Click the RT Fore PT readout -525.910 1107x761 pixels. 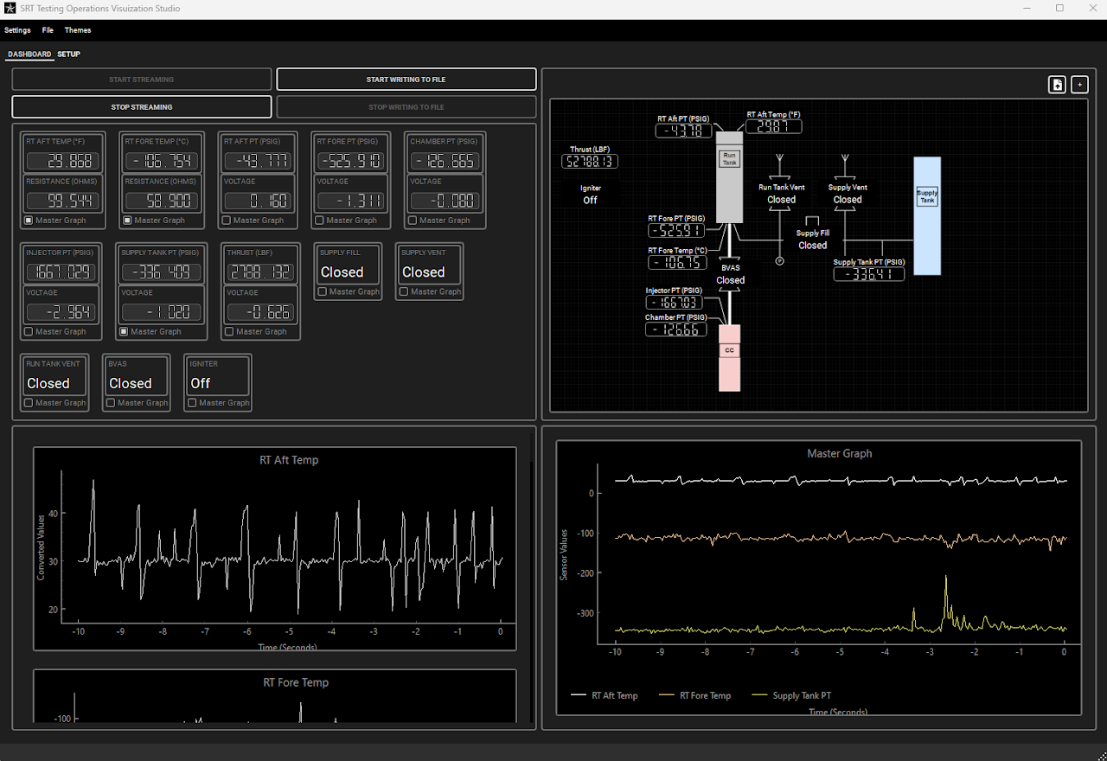(x=349, y=161)
